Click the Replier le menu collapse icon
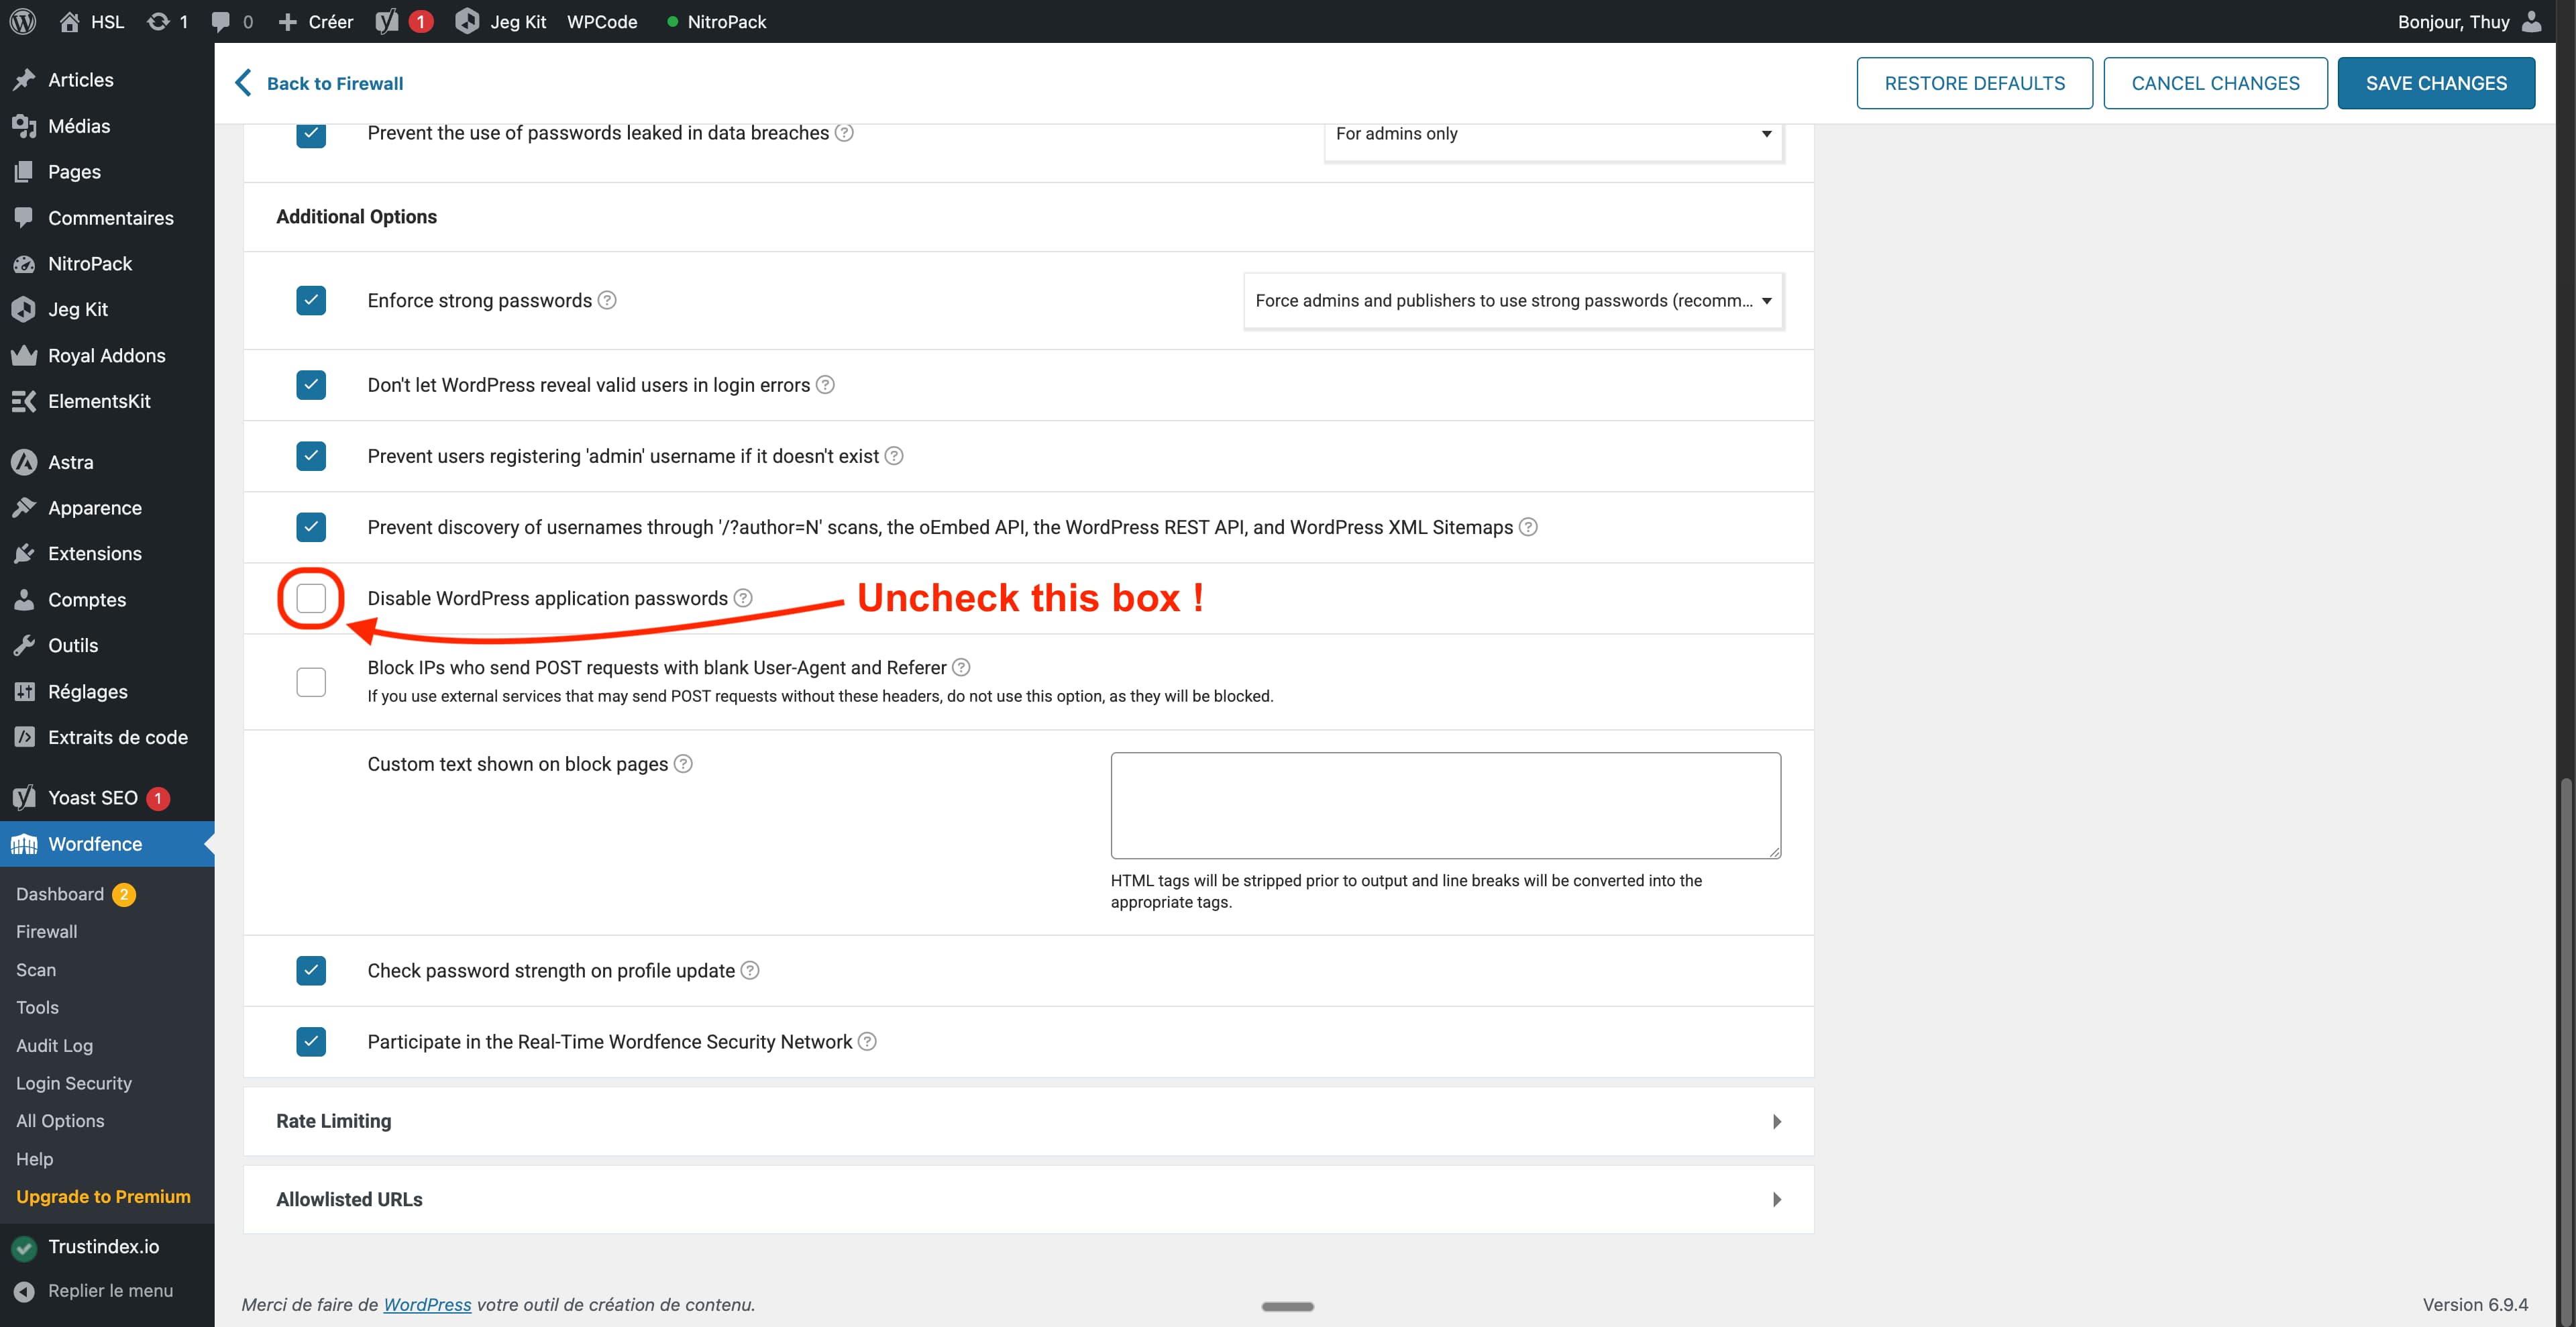2576x1327 pixels. [24, 1291]
